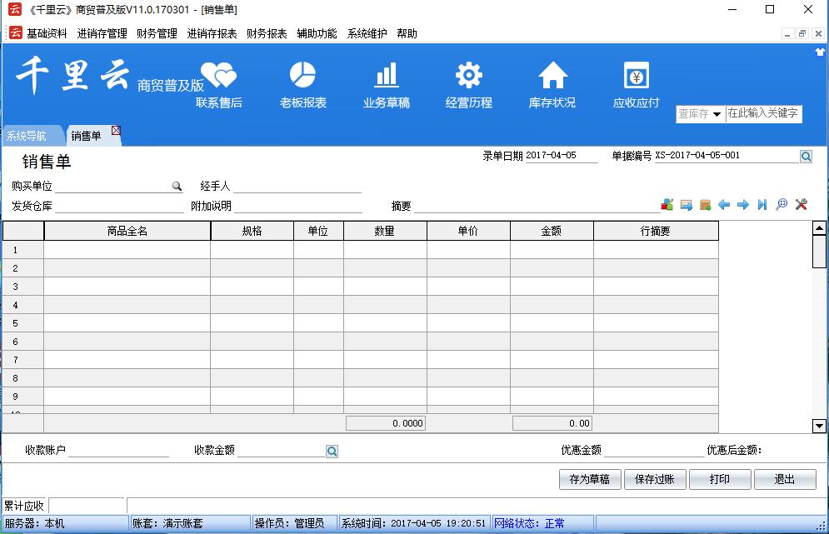Focus the 附加说明 input field

[x=298, y=207]
